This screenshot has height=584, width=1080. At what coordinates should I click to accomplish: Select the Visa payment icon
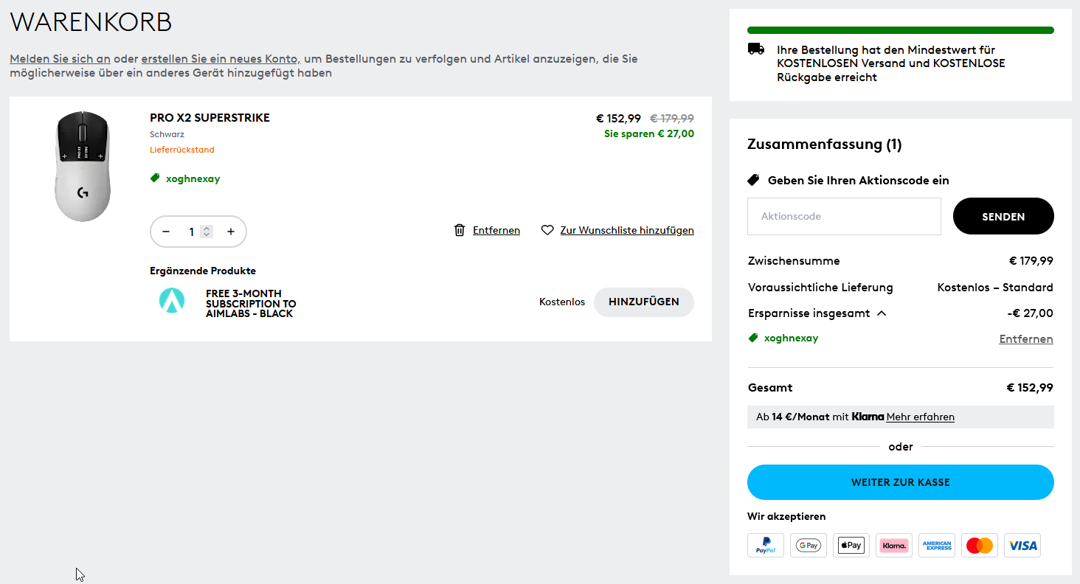coord(1022,545)
